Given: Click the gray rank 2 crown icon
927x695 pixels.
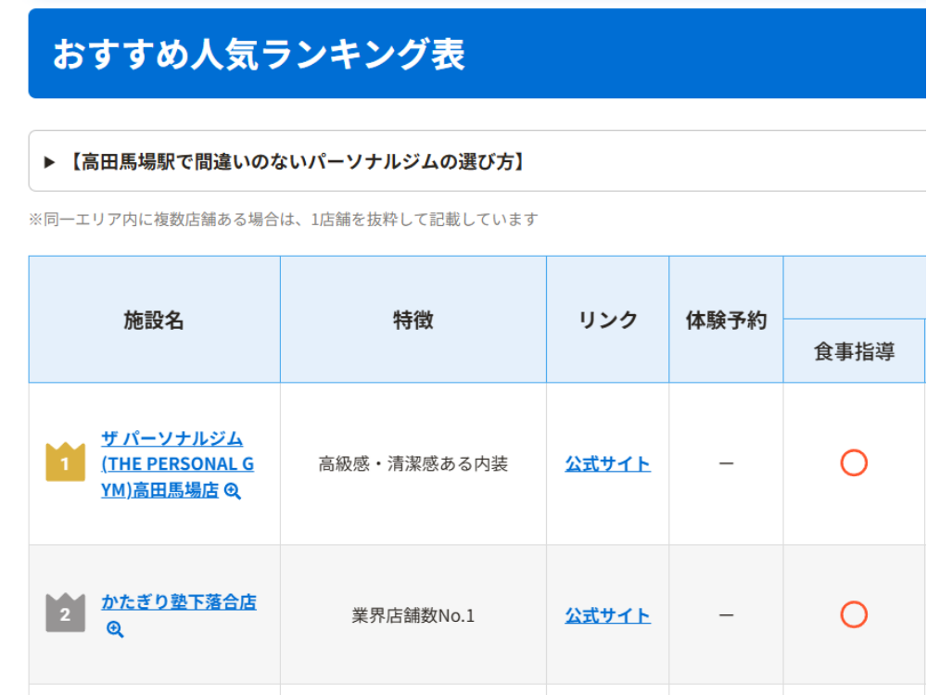Looking at the screenshot, I should click(x=65, y=613).
